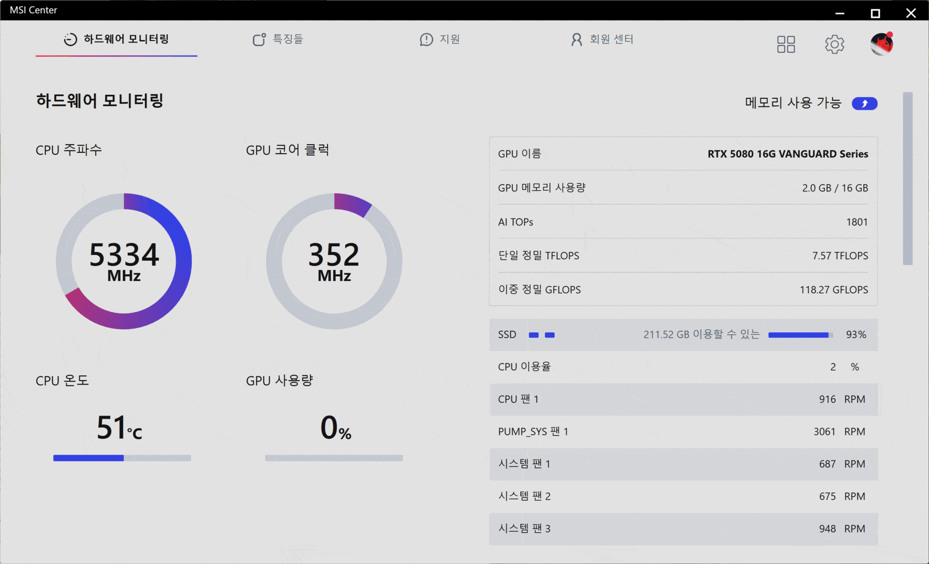929x564 pixels.
Task: Click the CPU 팬 1 row
Action: [x=683, y=399]
